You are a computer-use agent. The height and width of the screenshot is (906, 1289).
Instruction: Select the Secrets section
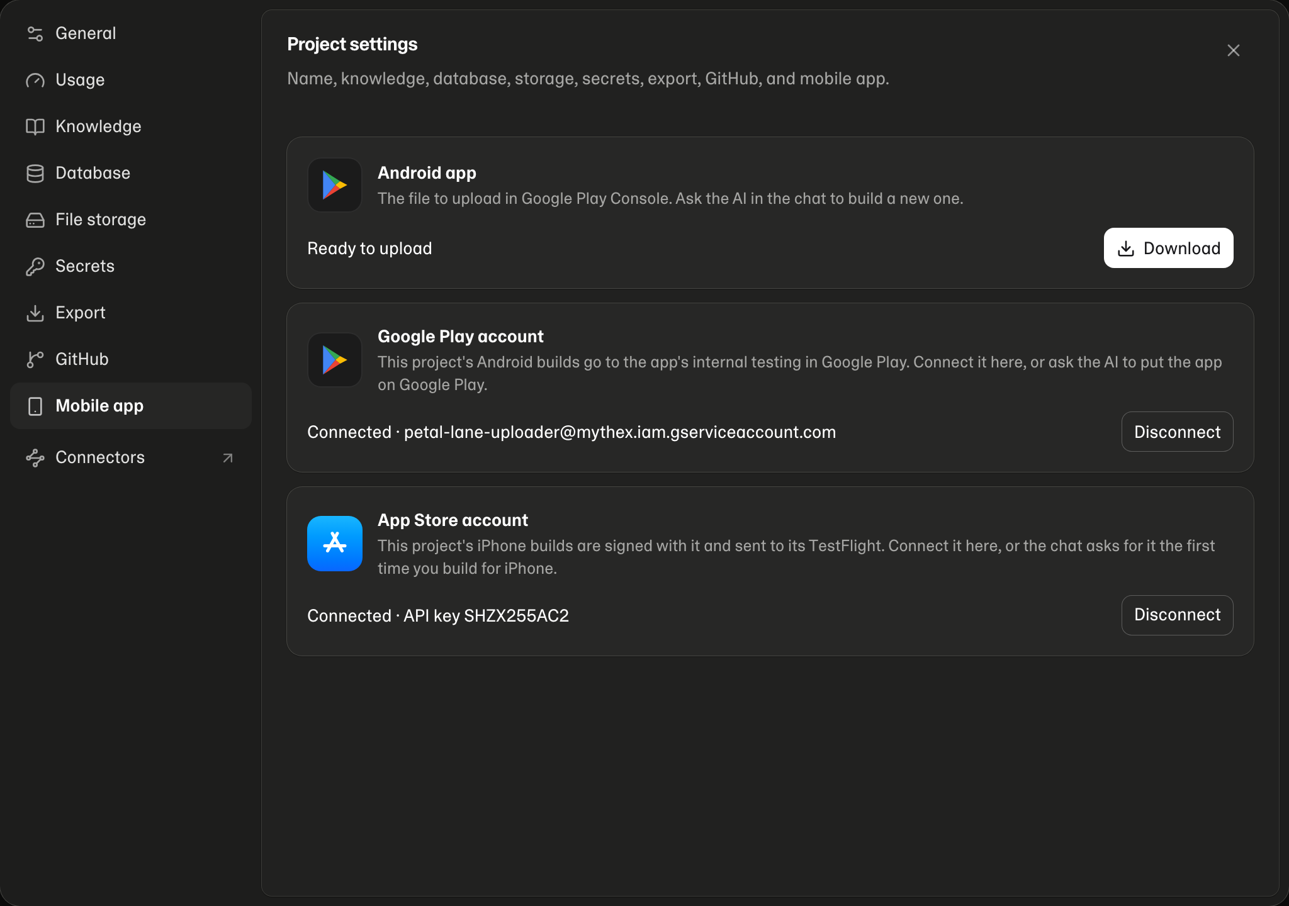(131, 266)
